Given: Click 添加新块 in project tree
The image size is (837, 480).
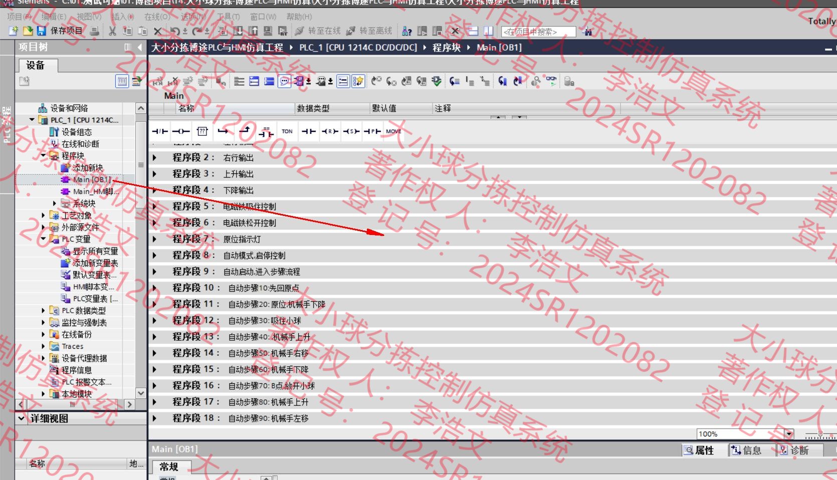Looking at the screenshot, I should click(x=82, y=168).
